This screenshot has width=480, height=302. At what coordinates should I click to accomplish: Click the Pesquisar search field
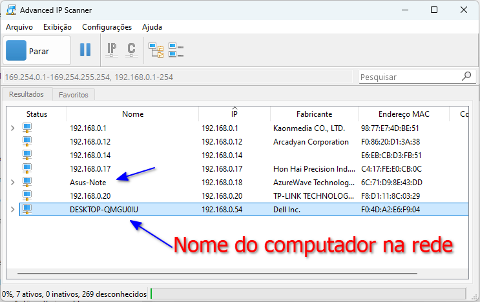tap(410, 77)
